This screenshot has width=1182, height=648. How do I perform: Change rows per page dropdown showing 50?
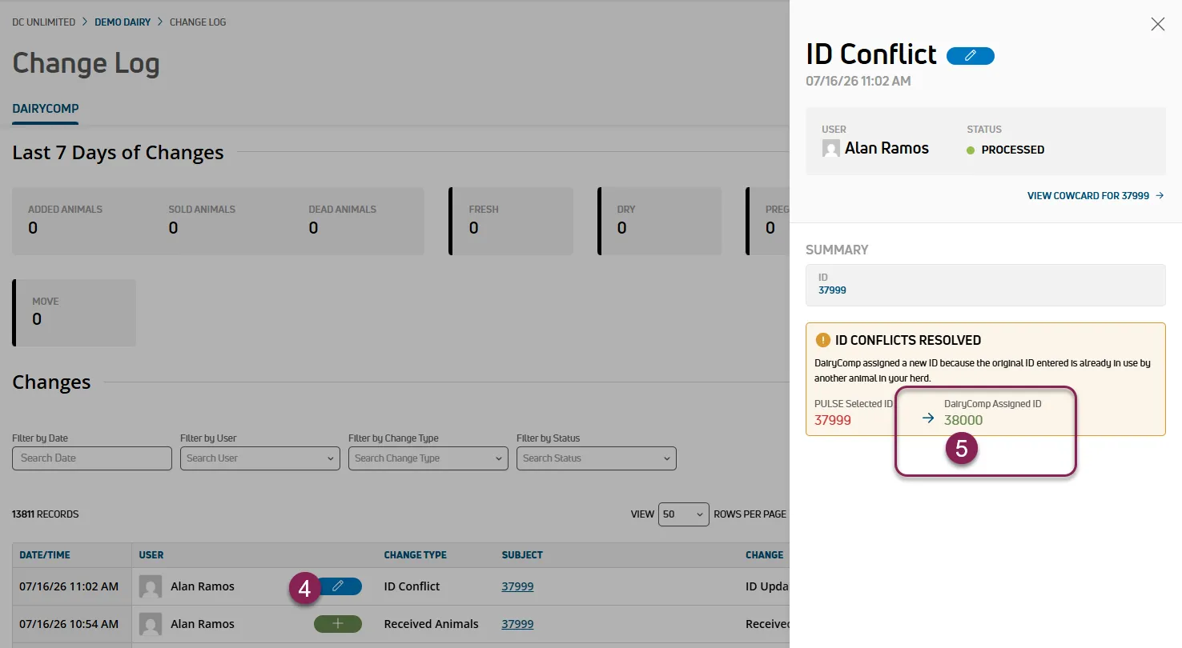point(684,514)
